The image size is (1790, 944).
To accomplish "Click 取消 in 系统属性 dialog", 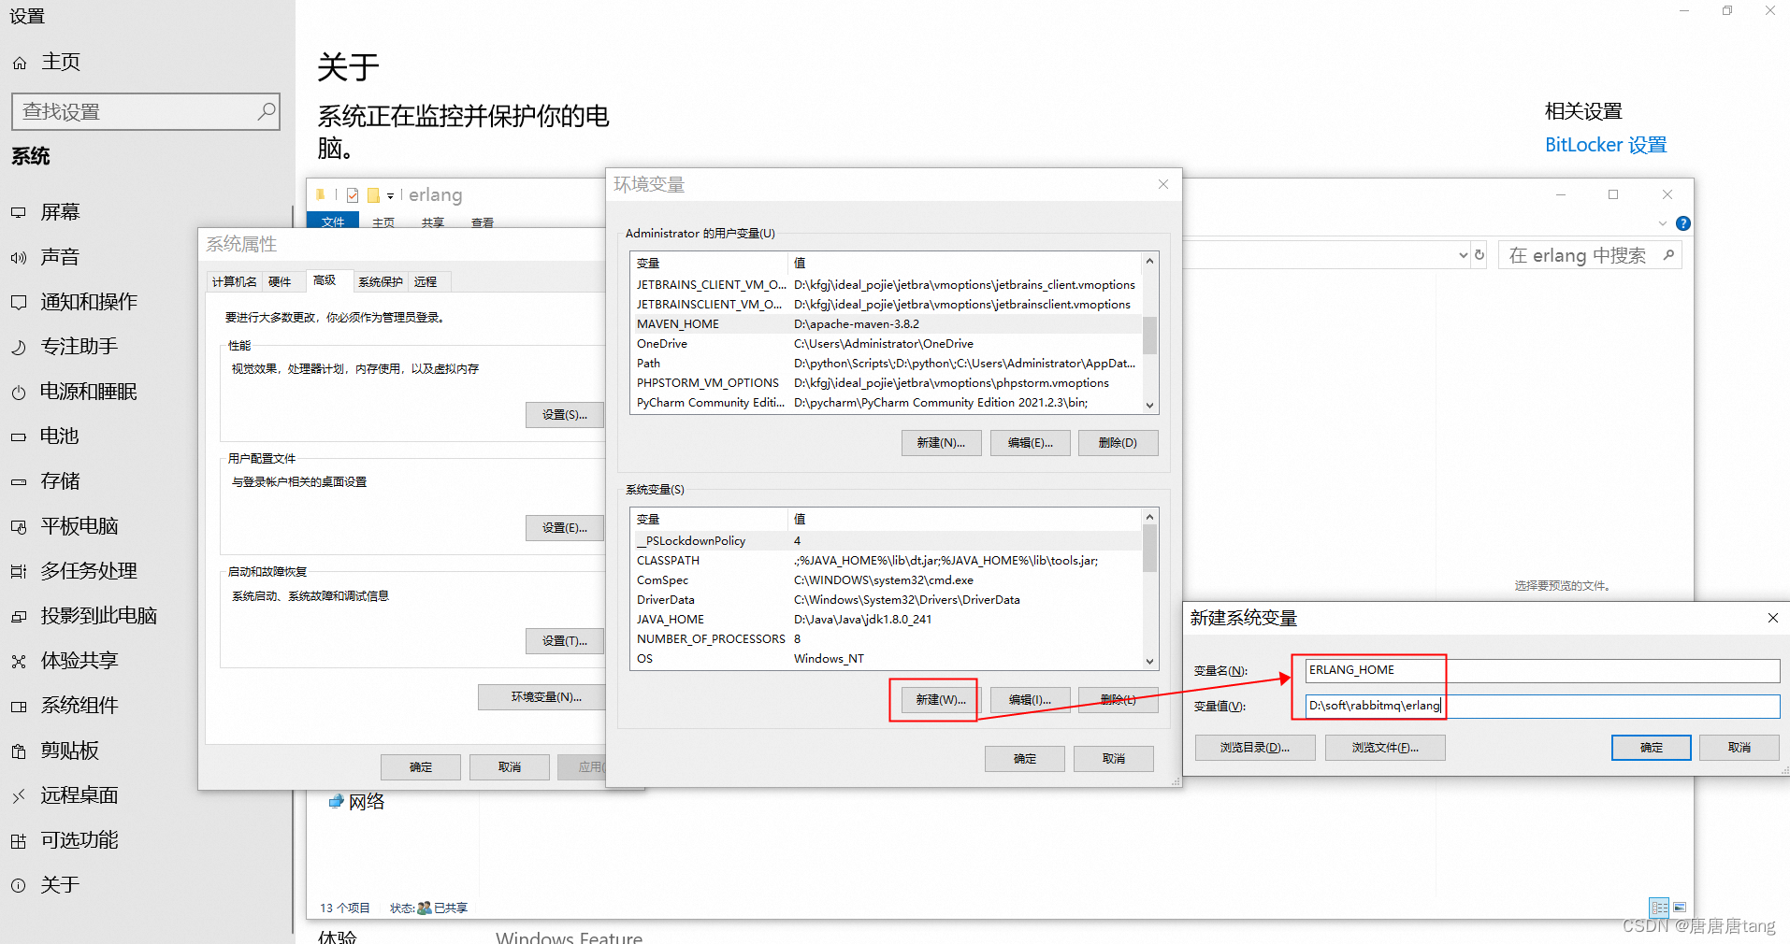I will point(510,767).
